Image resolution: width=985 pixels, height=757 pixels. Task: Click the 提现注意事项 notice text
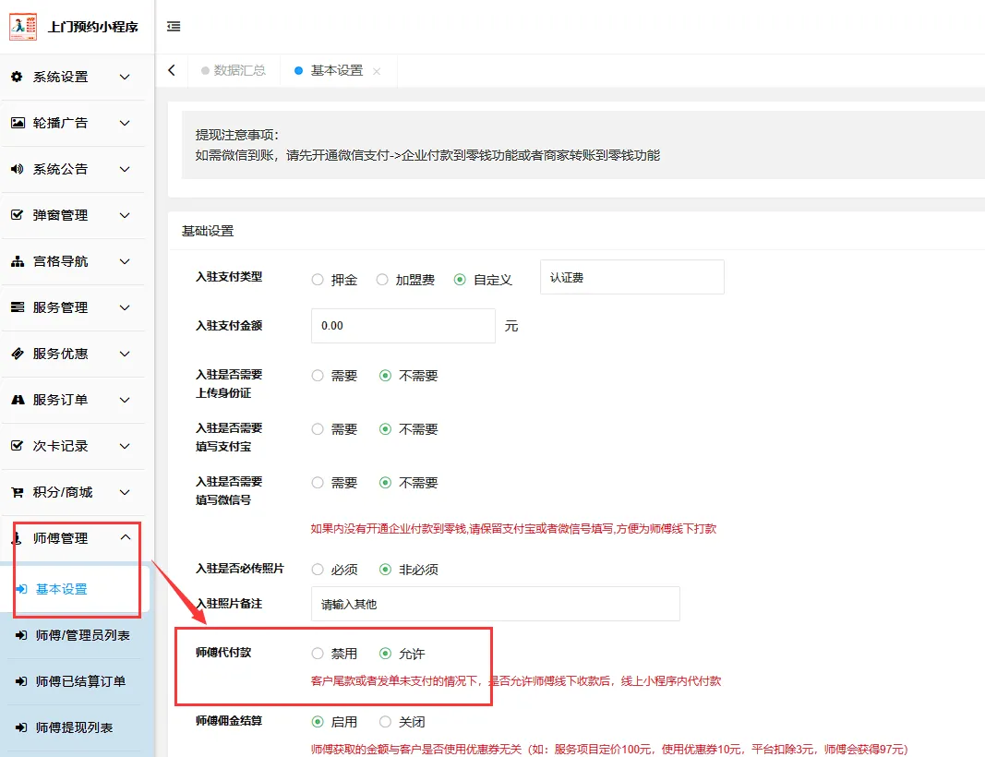pos(237,135)
